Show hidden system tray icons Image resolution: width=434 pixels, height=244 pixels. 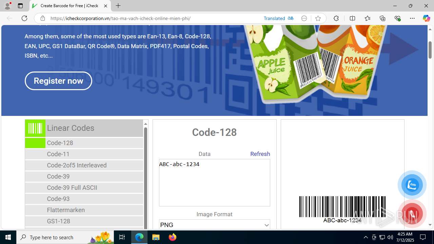(x=366, y=237)
